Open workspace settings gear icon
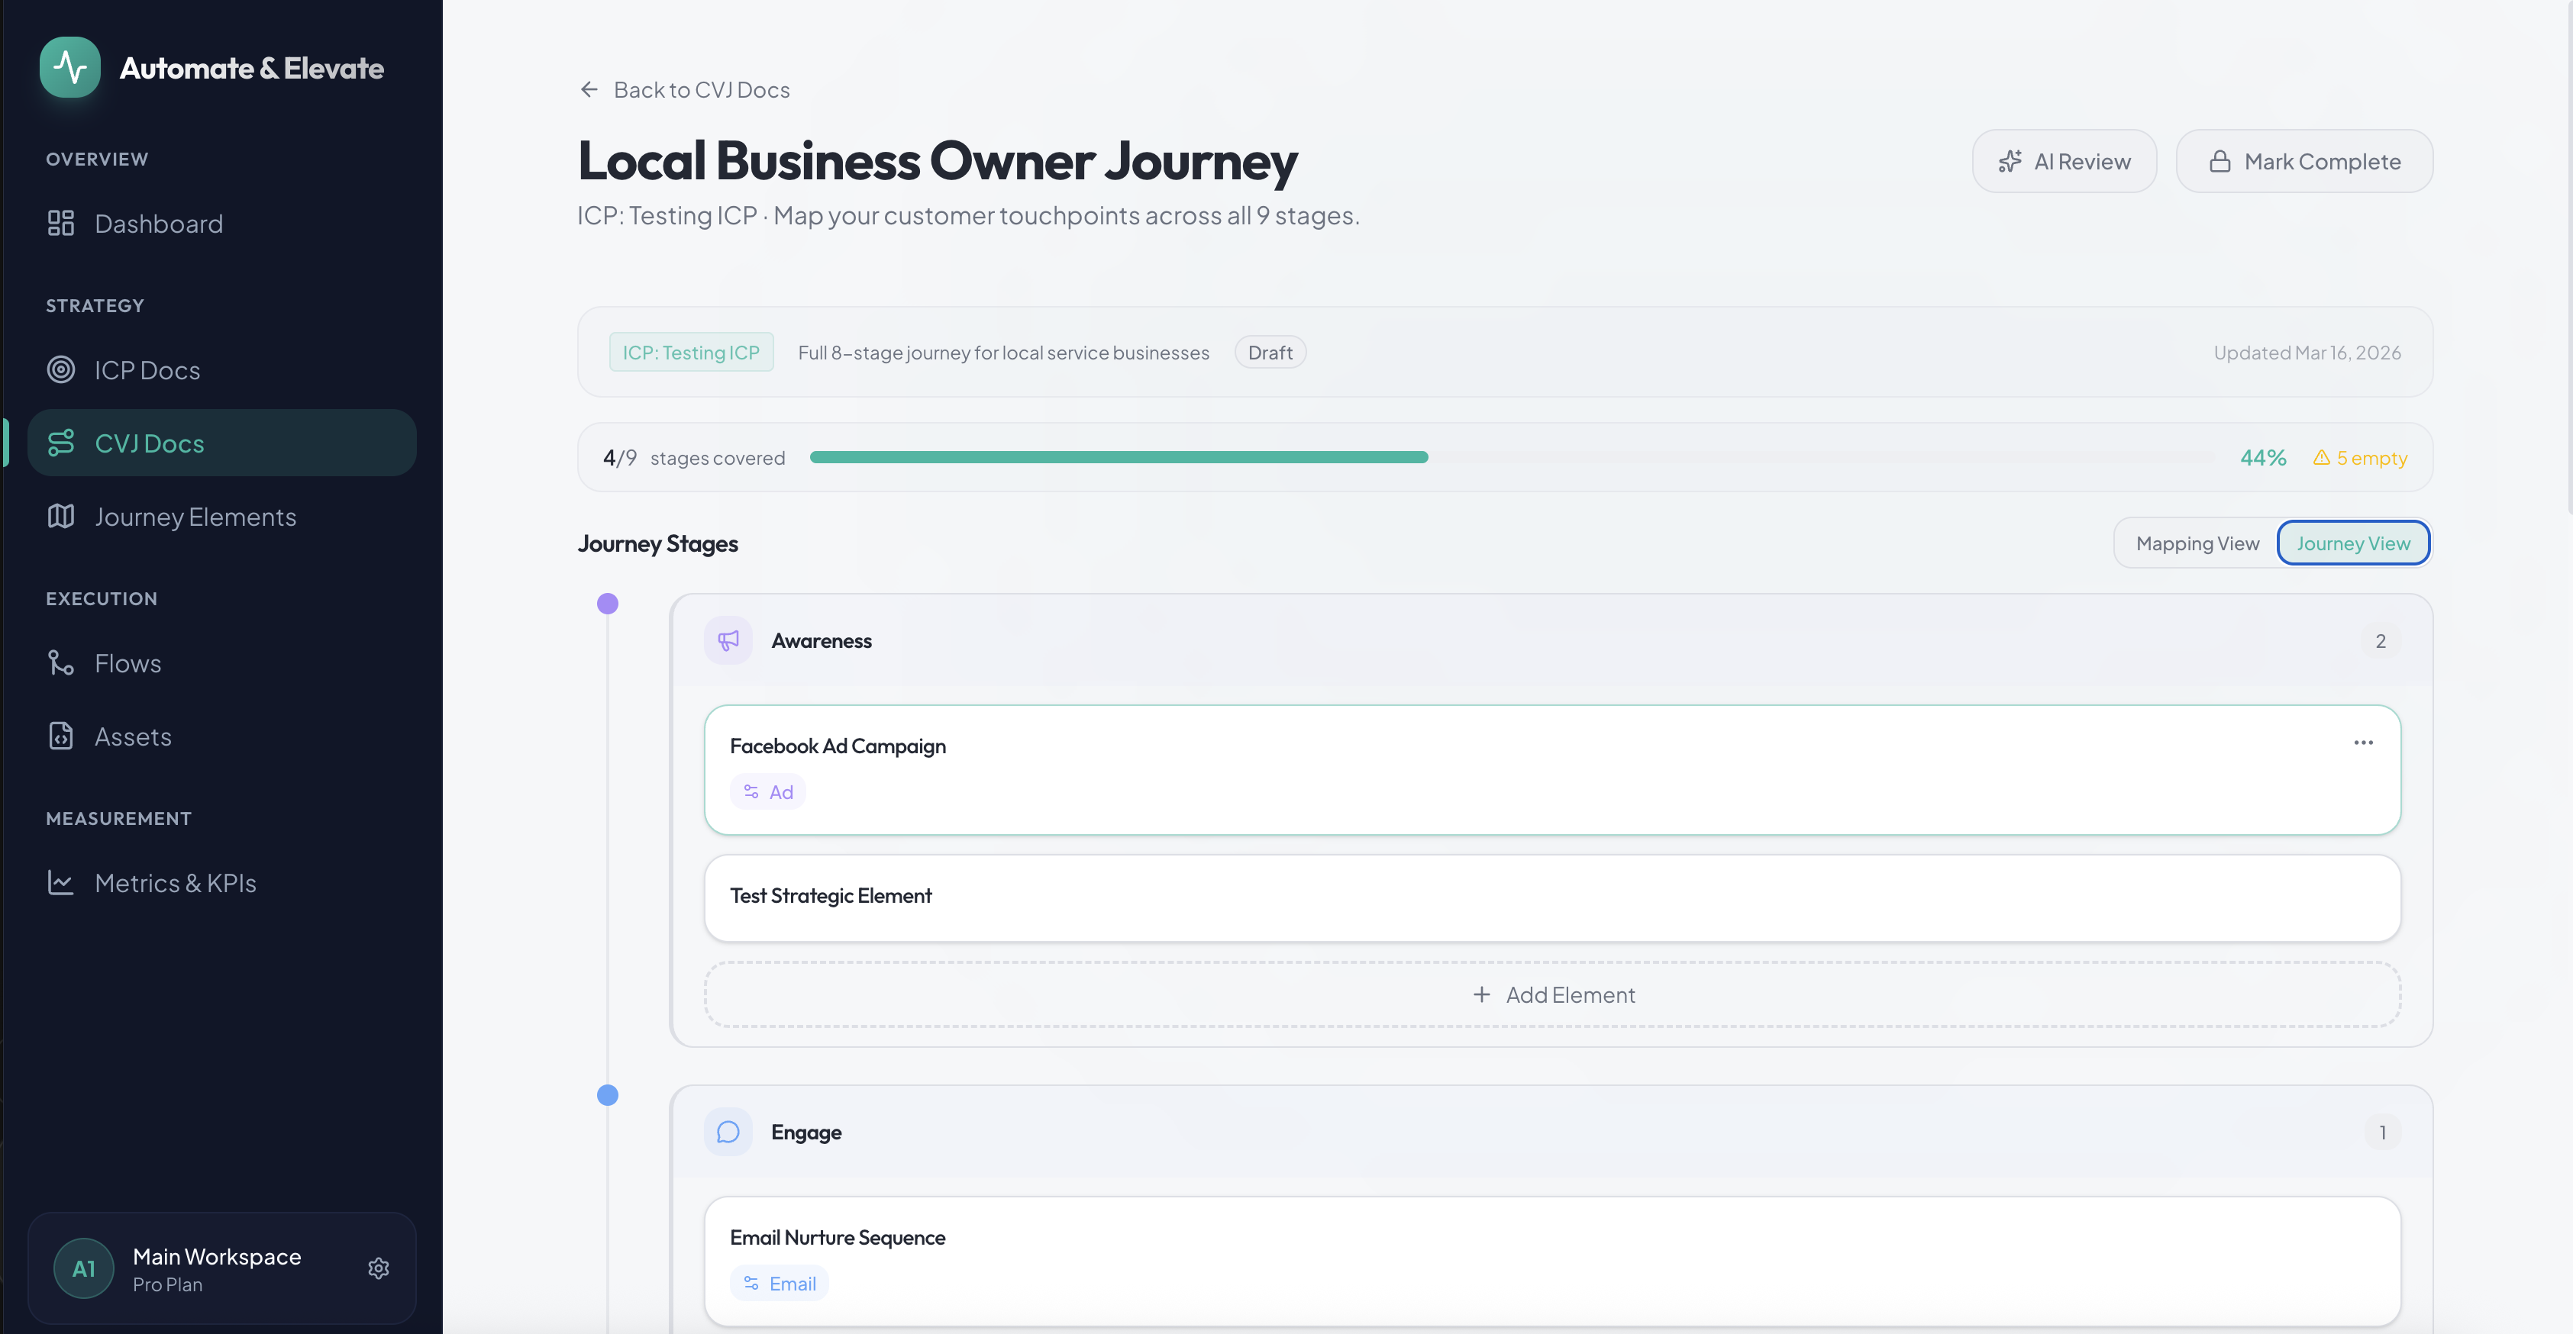Screen dimensions: 2573x1334 click(x=379, y=1268)
